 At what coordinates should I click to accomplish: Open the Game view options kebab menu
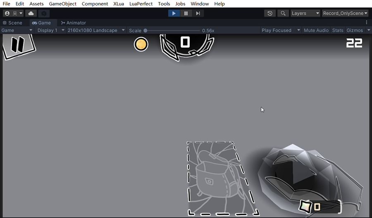367,23
